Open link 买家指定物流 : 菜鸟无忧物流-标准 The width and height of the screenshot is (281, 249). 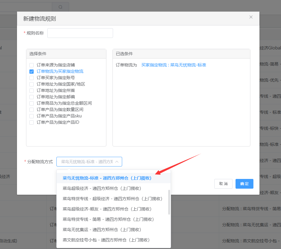[x=174, y=65]
